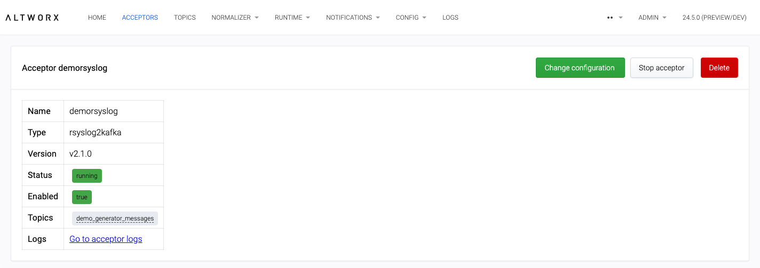Click the Acceptor demorsyslog heading

(x=65, y=68)
